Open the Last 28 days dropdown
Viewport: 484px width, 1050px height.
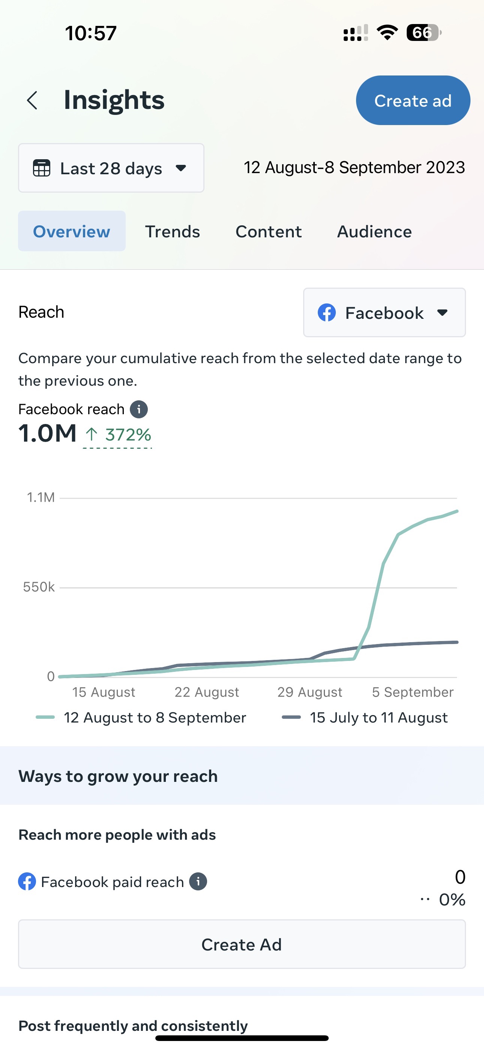coord(111,168)
